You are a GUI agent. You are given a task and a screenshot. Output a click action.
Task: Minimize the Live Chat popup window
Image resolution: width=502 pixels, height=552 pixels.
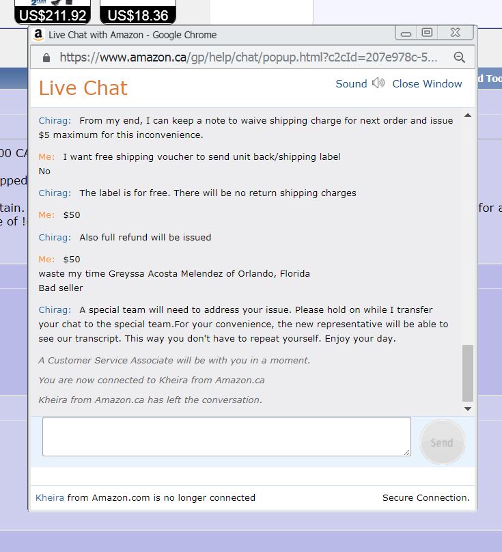tap(406, 33)
